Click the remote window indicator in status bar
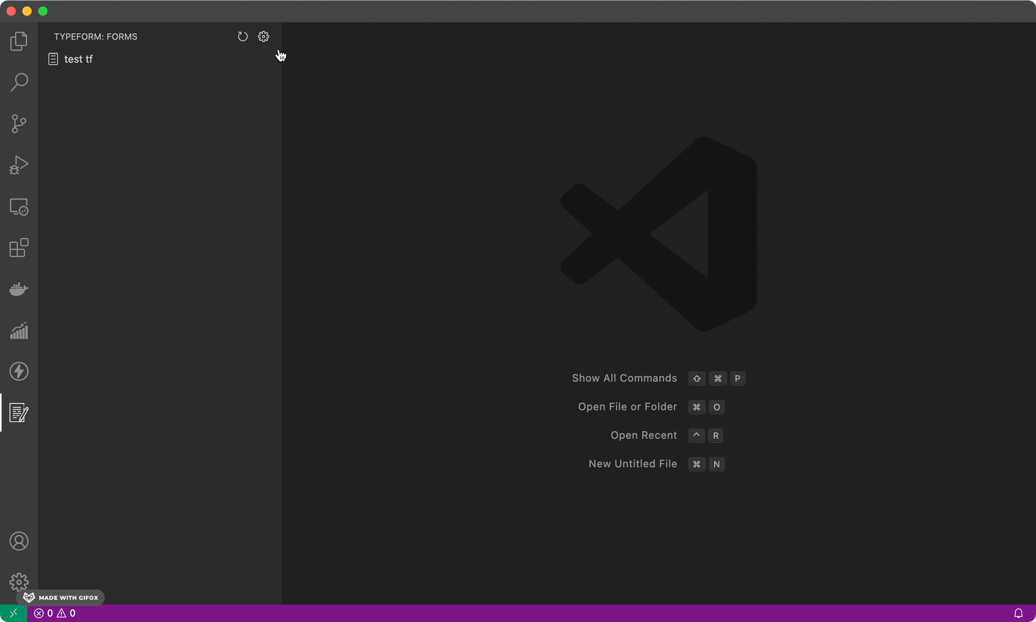 click(13, 613)
